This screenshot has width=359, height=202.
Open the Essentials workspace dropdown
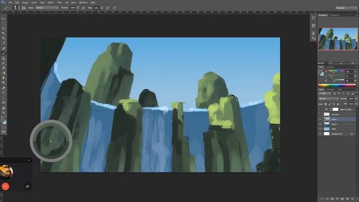(x=347, y=7)
